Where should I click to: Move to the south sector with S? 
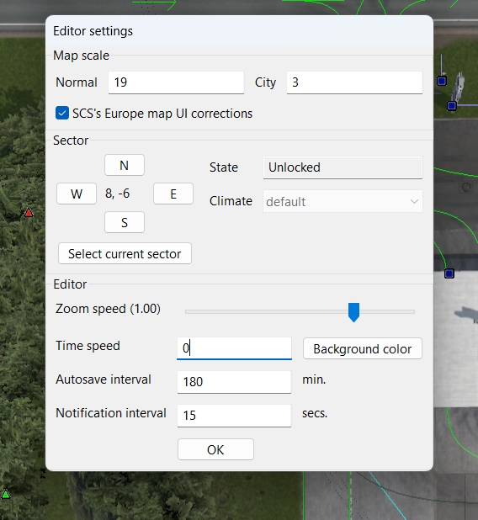[x=125, y=222]
